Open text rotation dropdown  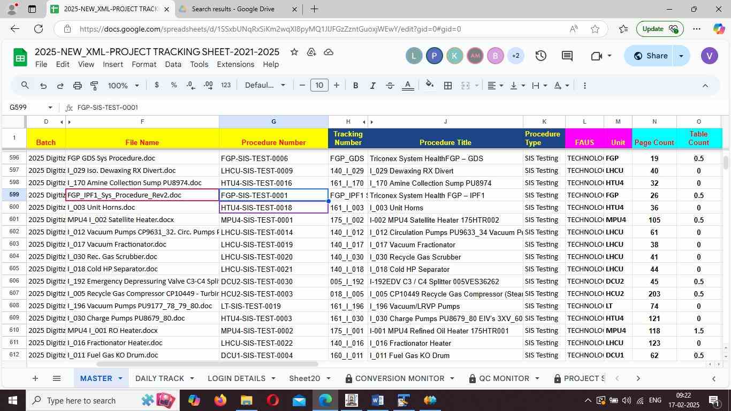point(561,85)
